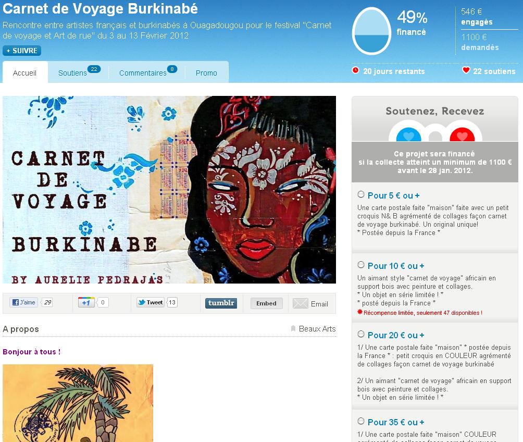Open the Promo tab
This screenshot has height=442, width=523.
click(x=206, y=73)
